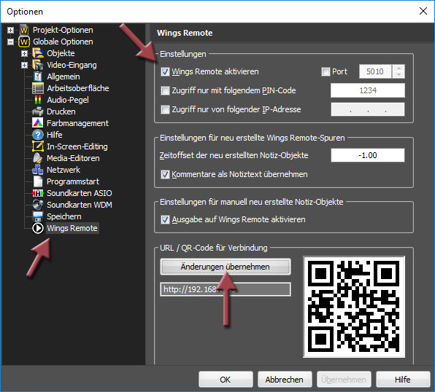The image size is (435, 392).
Task: Expand the Video-Eingang tree node
Action: pos(24,65)
